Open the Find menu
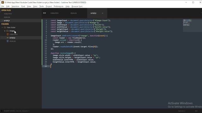The height and width of the screenshot is (113, 202). (x=23, y=6)
